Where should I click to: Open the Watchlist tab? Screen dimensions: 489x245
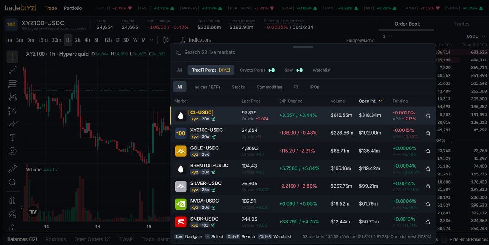pyautogui.click(x=322, y=70)
